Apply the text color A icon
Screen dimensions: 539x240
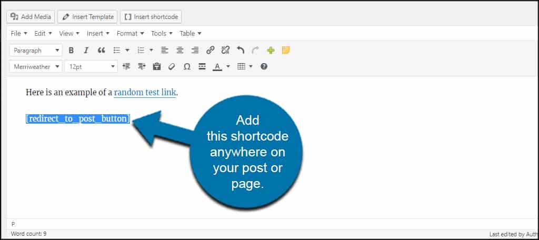(x=217, y=67)
